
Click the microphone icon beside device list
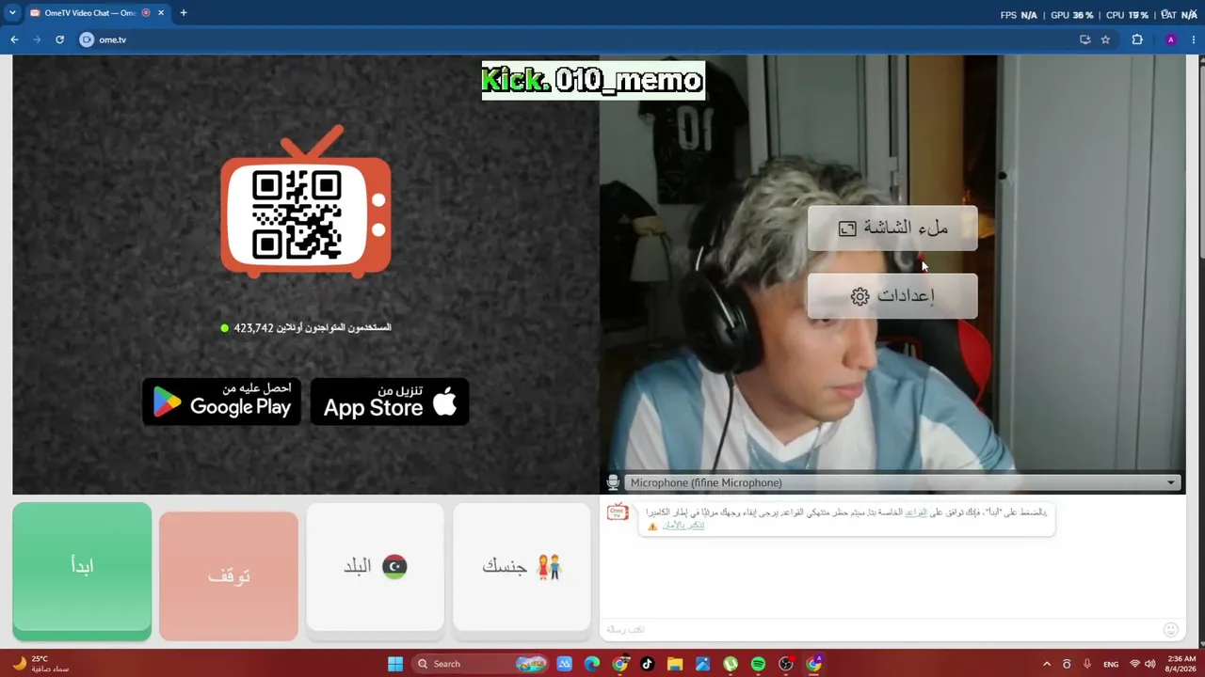tap(613, 482)
